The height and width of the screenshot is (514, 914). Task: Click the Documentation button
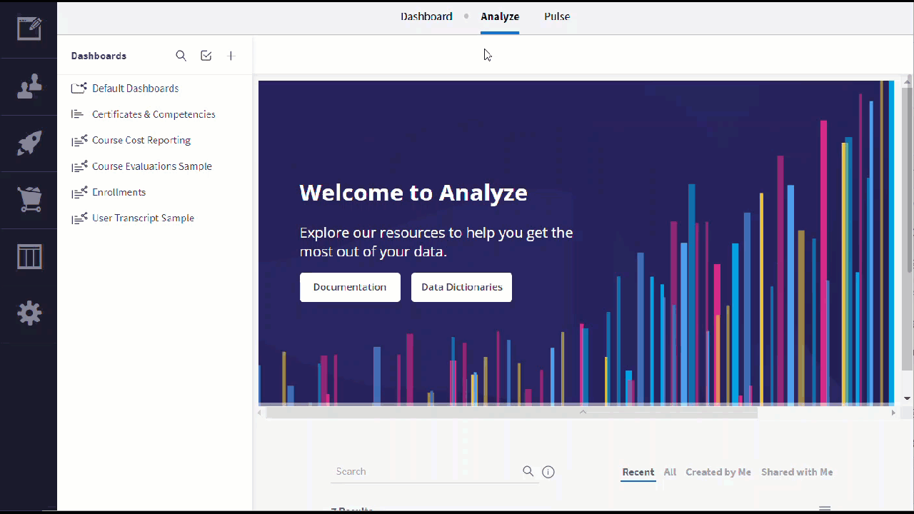(x=350, y=287)
